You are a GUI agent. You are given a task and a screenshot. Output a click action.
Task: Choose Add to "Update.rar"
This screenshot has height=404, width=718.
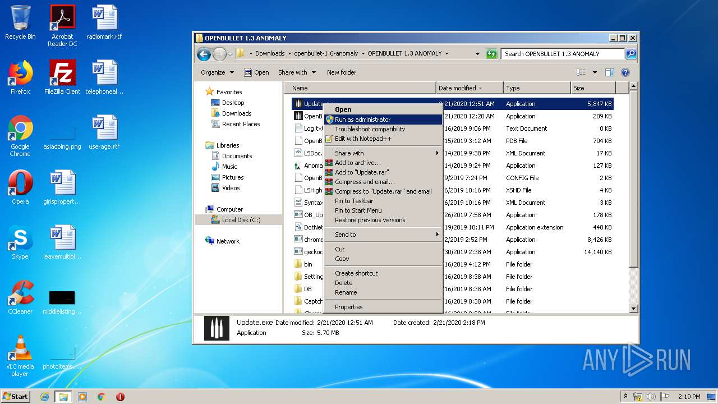point(384,172)
